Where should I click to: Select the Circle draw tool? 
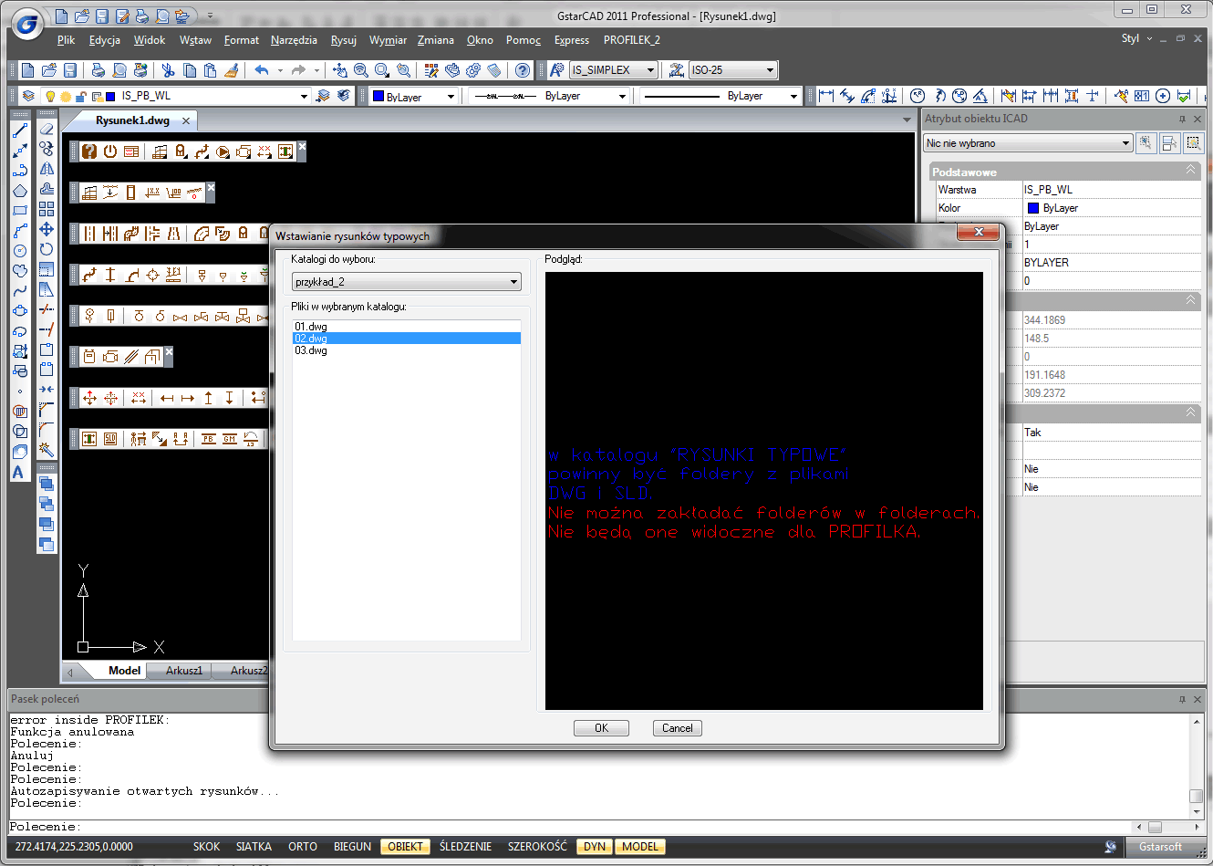click(20, 251)
